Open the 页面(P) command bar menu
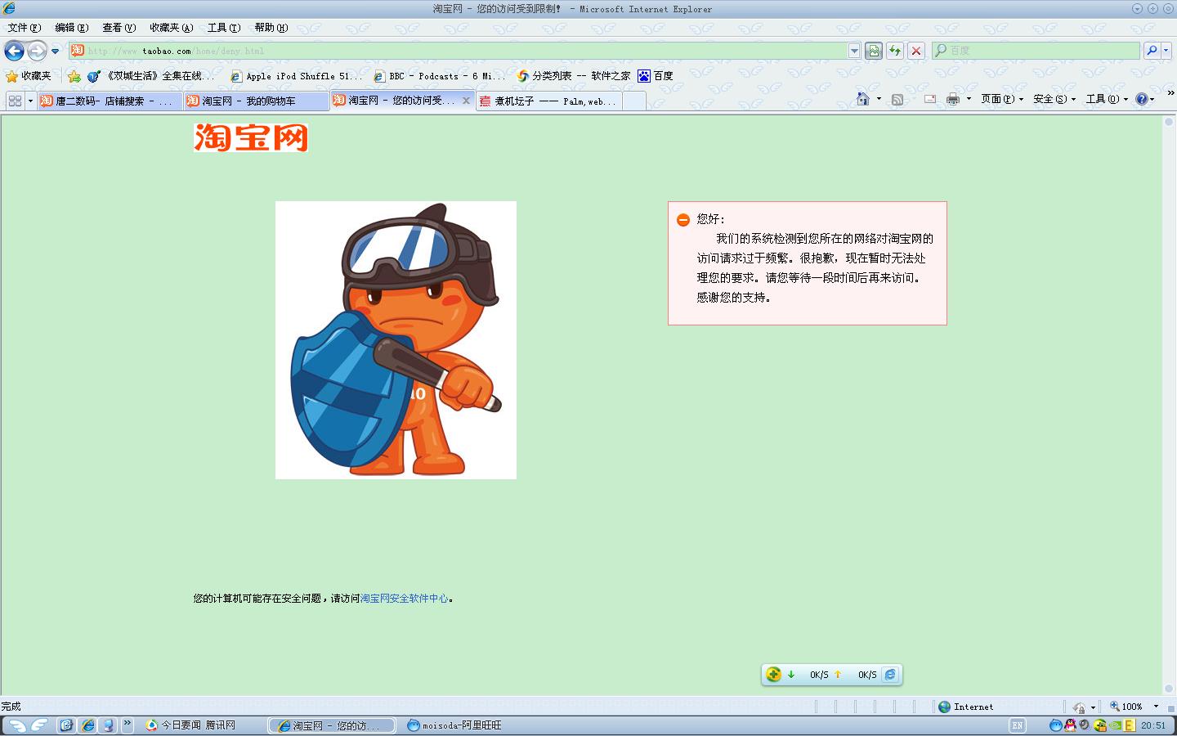 coord(1002,99)
